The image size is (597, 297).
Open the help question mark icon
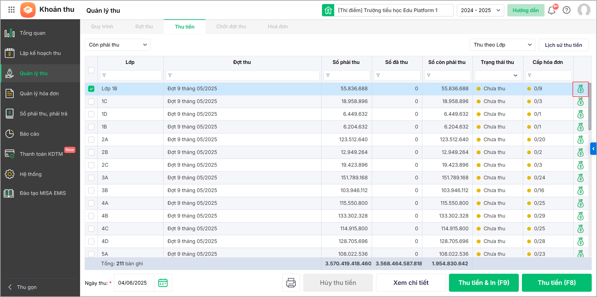coord(567,10)
